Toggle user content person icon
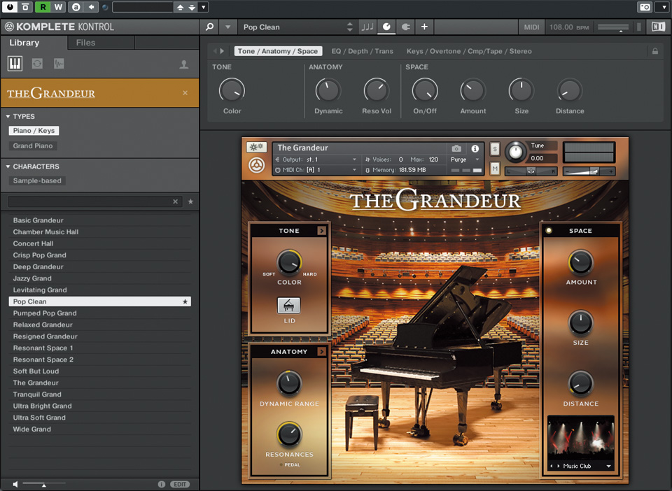 [x=184, y=64]
